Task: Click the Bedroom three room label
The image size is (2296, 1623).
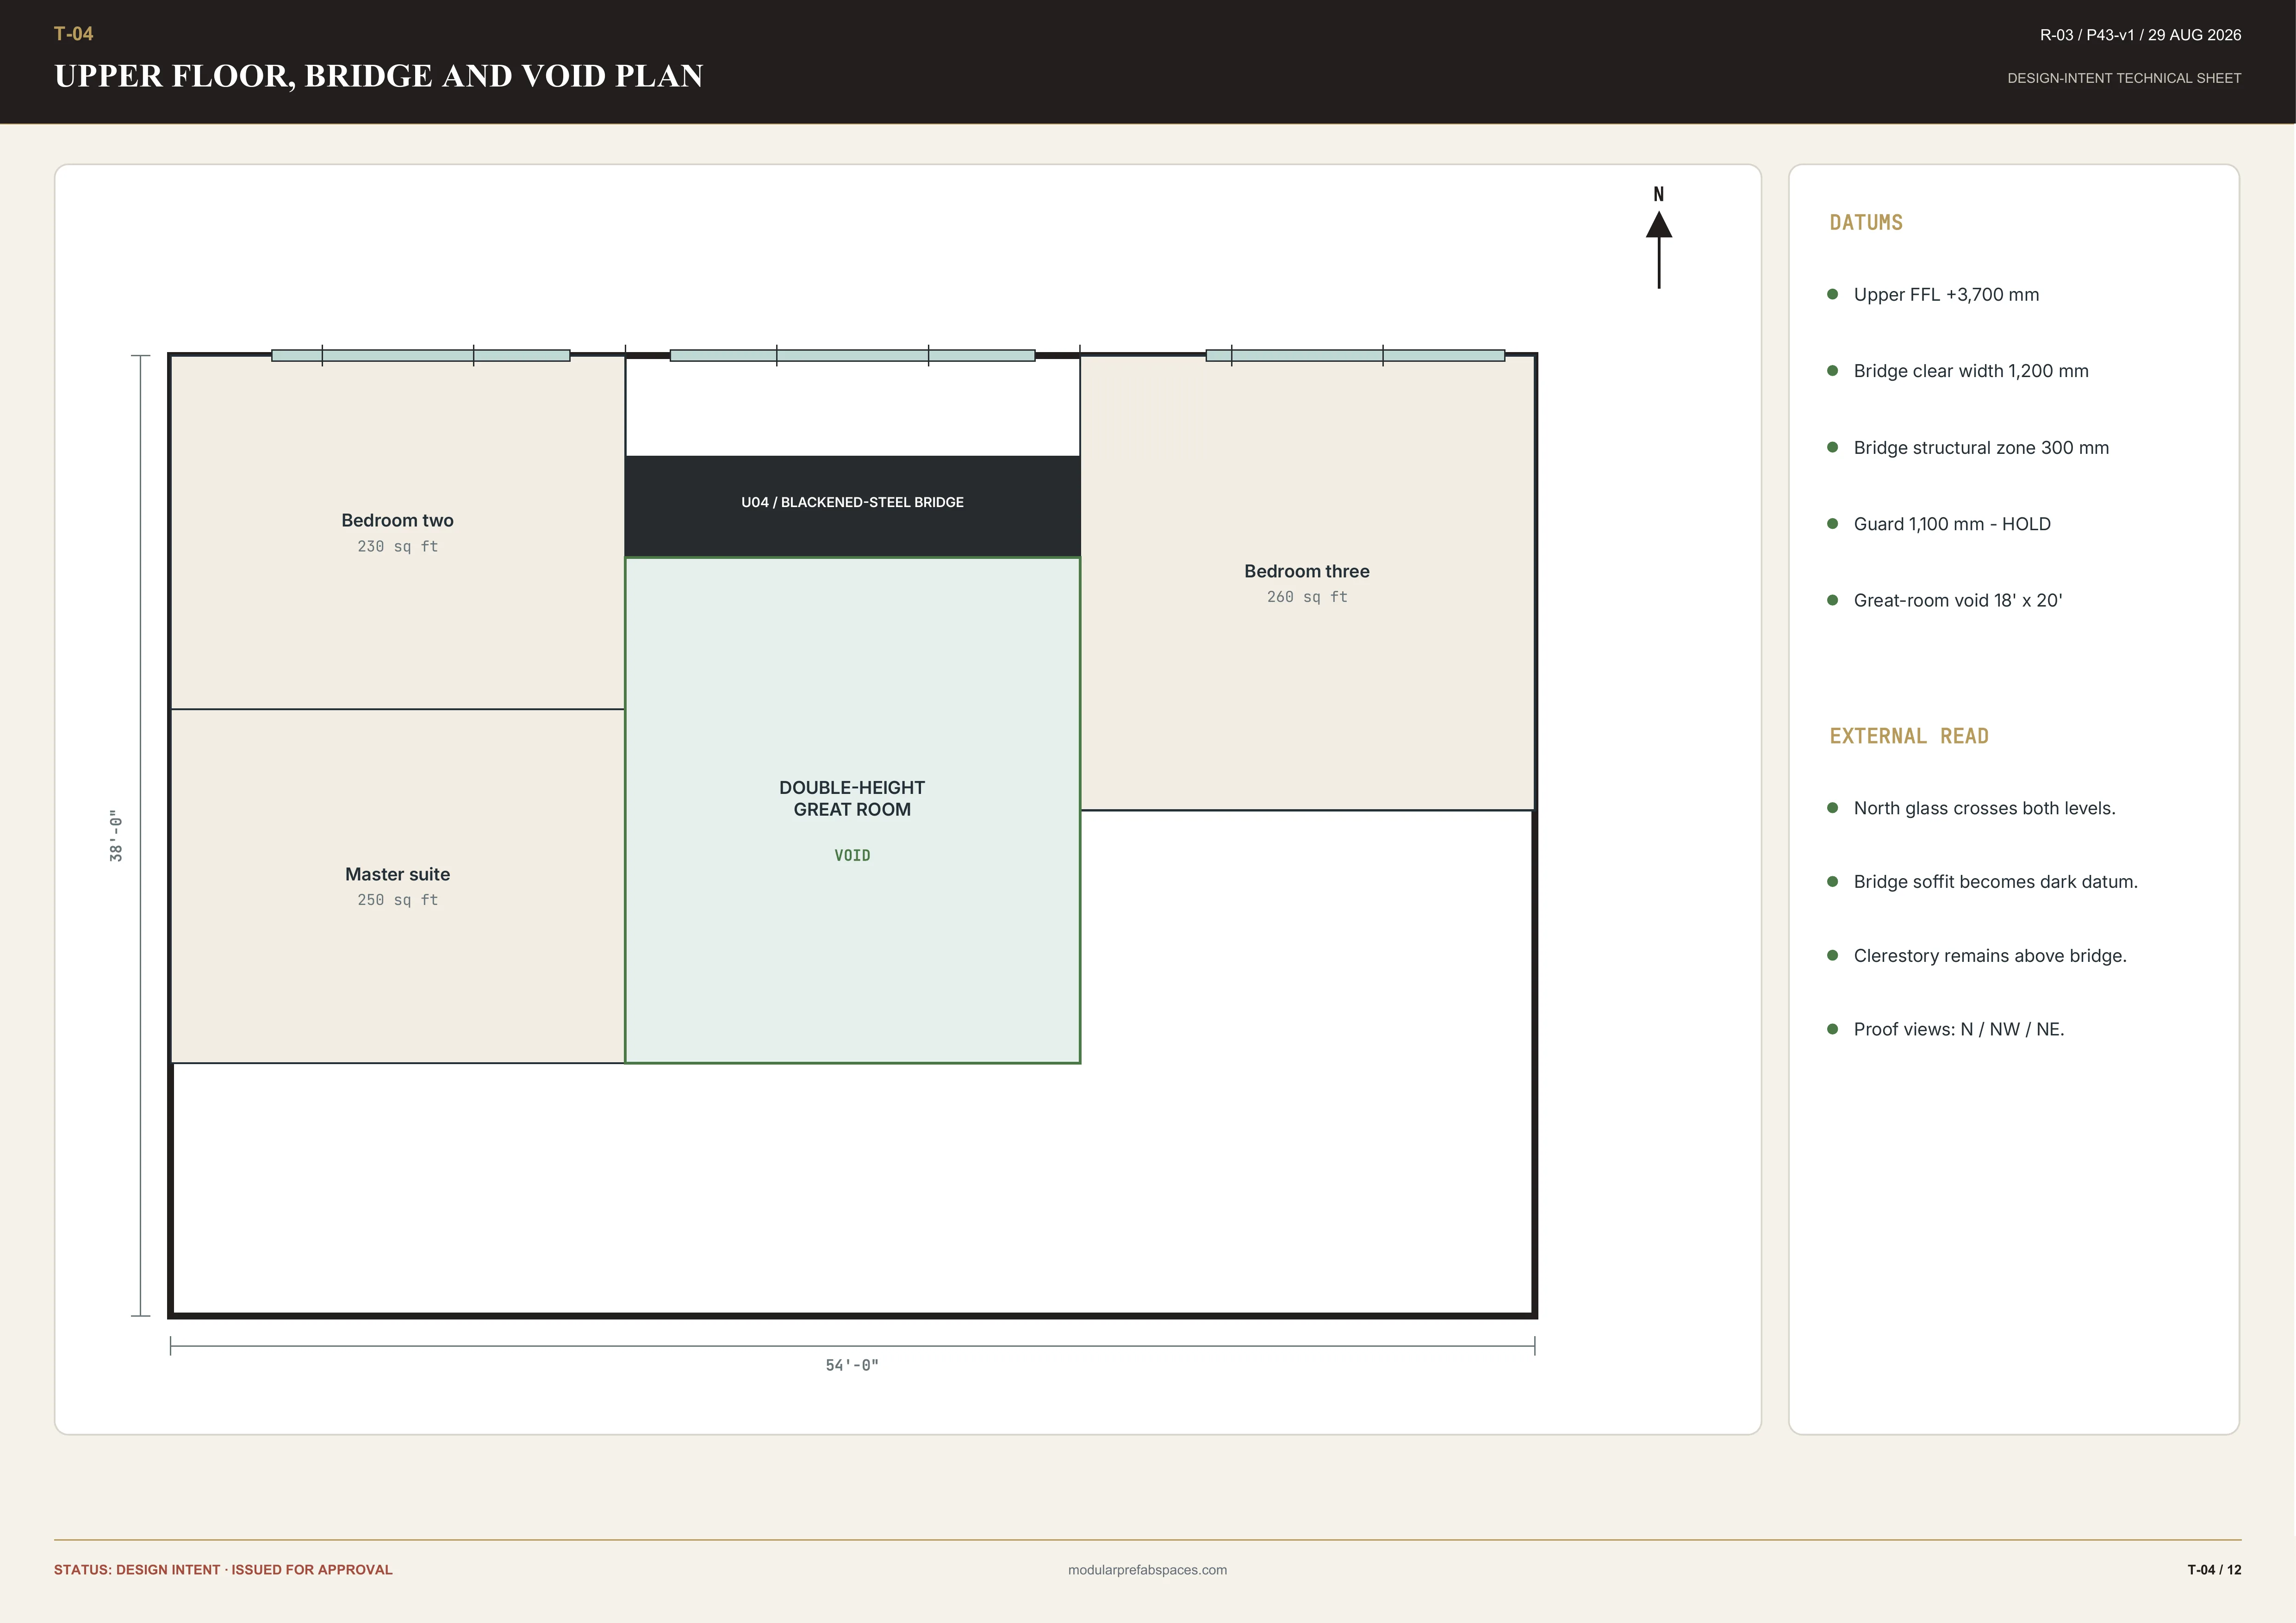Action: (1307, 572)
